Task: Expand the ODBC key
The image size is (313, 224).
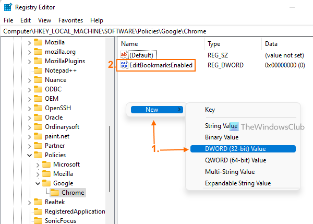Action: click(29, 90)
